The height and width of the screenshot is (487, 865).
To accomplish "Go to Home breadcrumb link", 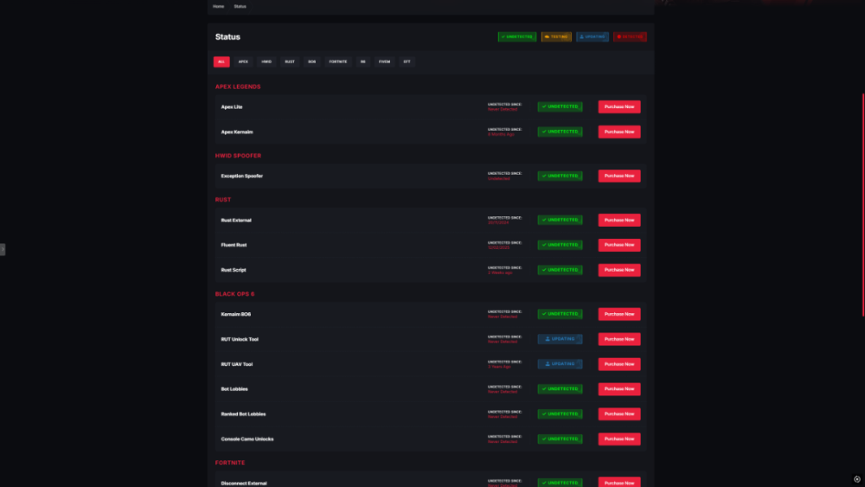I will [x=218, y=6].
